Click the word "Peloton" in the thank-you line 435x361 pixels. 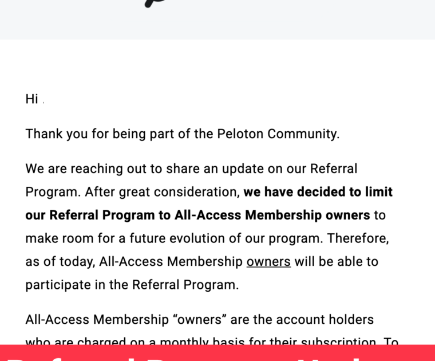click(x=240, y=134)
